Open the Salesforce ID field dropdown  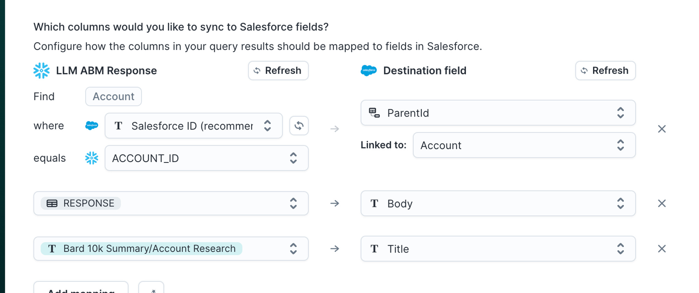(x=193, y=126)
